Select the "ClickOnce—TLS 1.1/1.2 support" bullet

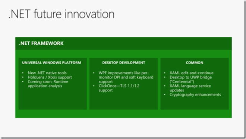119,88
